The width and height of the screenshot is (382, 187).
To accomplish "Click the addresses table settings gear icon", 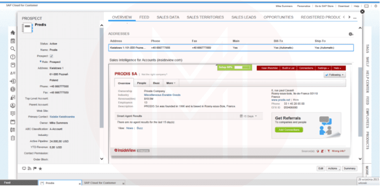I will [350, 34].
